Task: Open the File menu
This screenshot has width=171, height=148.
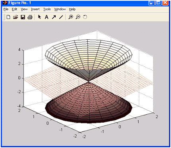Action: pyautogui.click(x=6, y=9)
